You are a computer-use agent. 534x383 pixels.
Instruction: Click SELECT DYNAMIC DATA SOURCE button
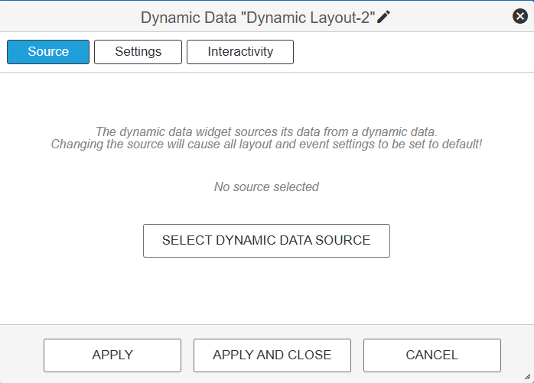pyautogui.click(x=266, y=241)
